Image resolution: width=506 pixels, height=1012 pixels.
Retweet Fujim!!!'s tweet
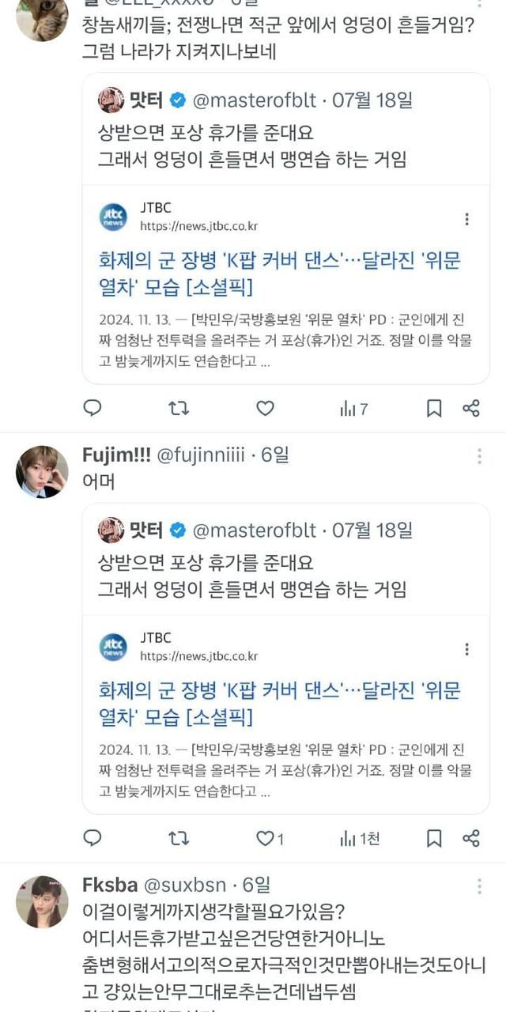pyautogui.click(x=179, y=838)
